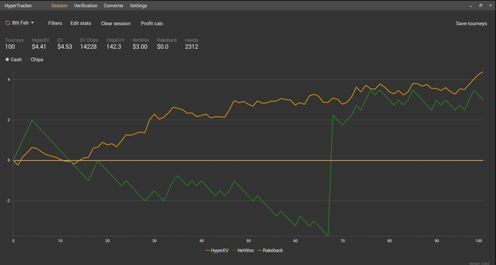
Task: Close the HyperTracker window
Action: click(x=490, y=6)
